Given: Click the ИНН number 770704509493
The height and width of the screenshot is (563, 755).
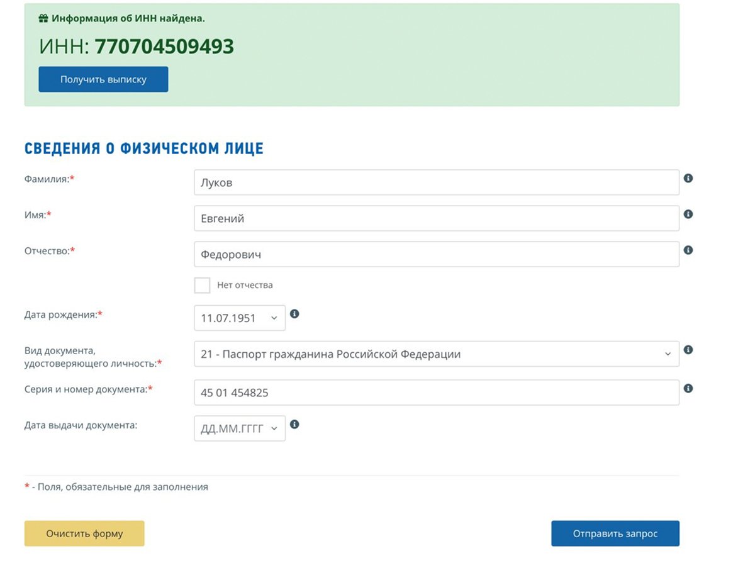Looking at the screenshot, I should [164, 47].
